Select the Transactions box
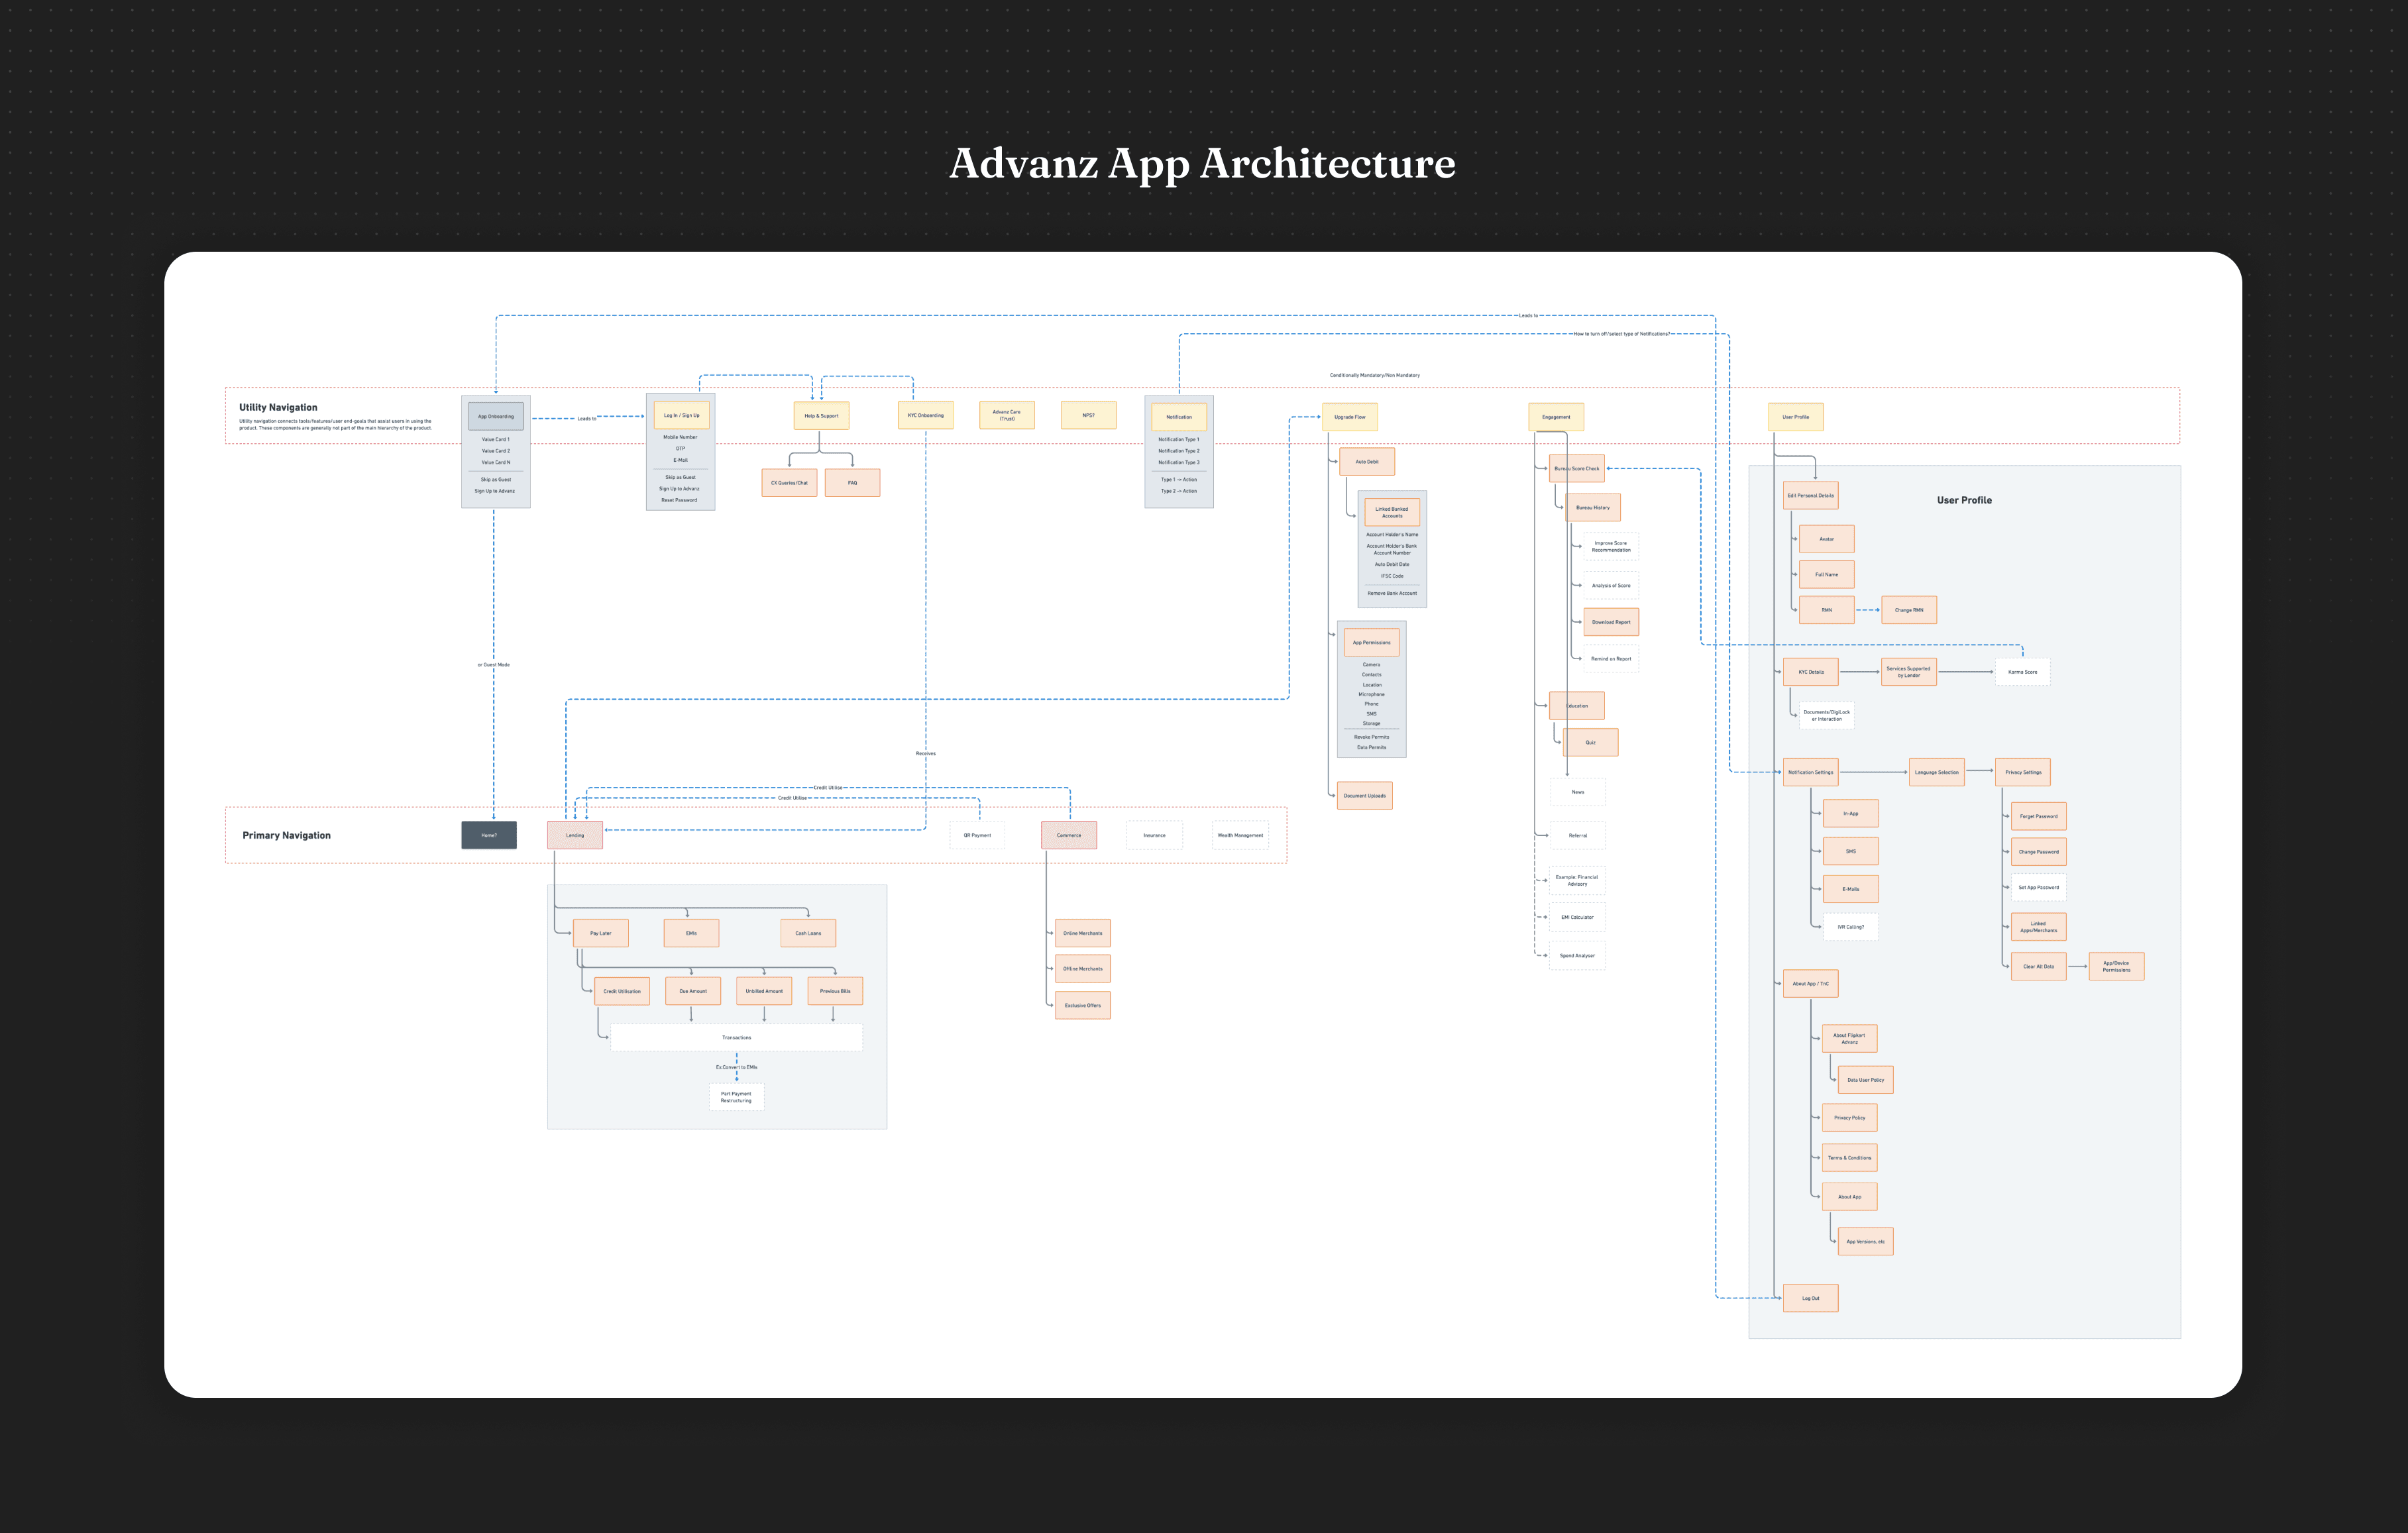This screenshot has width=2408, height=1533. [736, 1037]
